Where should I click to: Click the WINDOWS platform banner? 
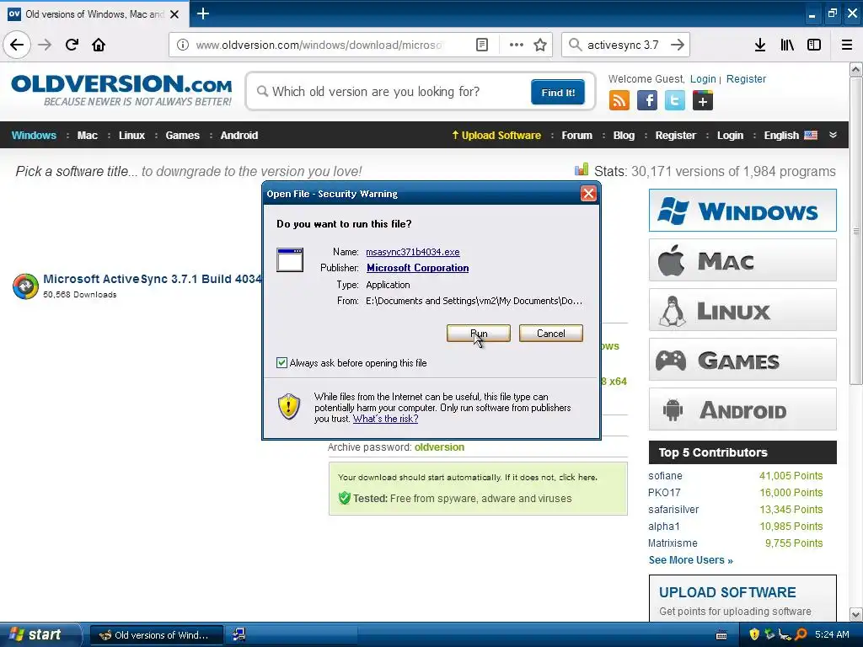click(x=742, y=210)
